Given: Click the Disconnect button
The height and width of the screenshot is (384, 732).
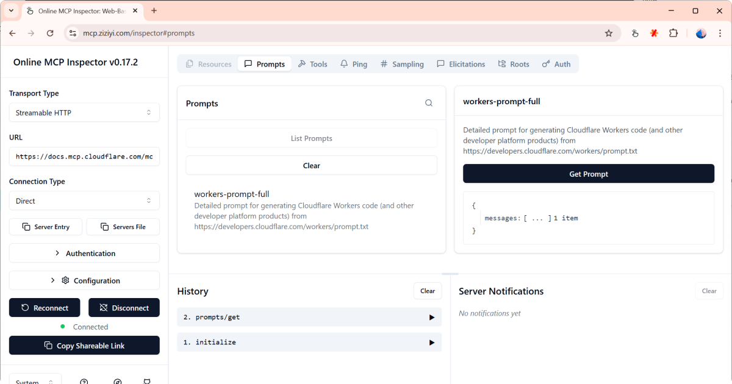Looking at the screenshot, I should coord(124,308).
